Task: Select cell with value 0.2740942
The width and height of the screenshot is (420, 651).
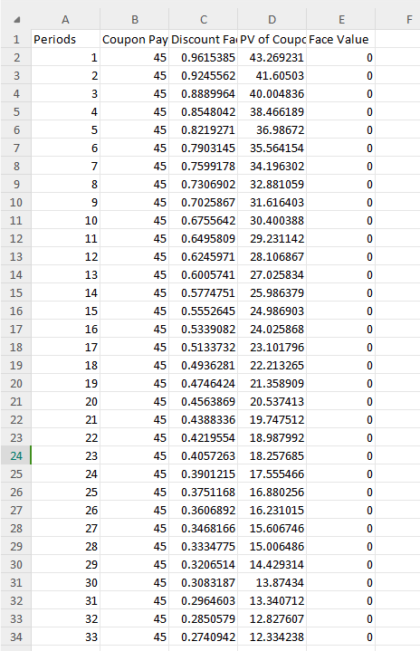Action: (x=204, y=637)
